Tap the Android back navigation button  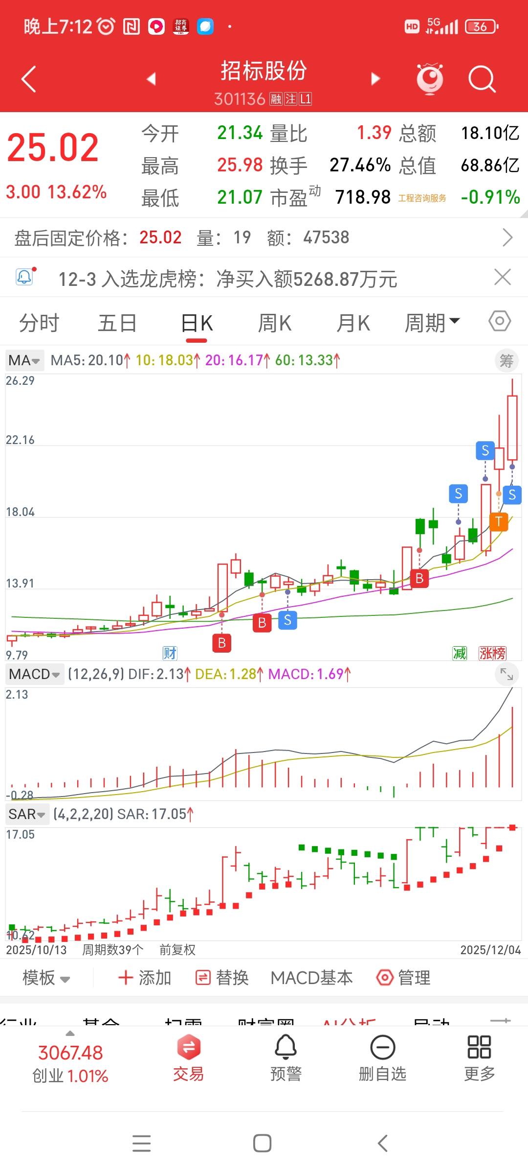(383, 1143)
